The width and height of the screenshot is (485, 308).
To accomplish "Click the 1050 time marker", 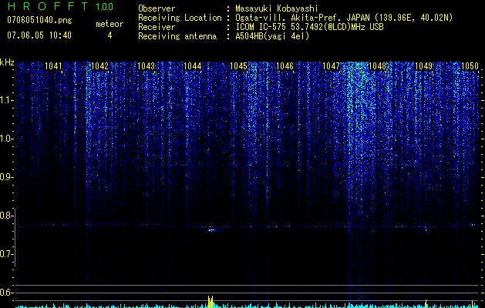I will (x=470, y=65).
